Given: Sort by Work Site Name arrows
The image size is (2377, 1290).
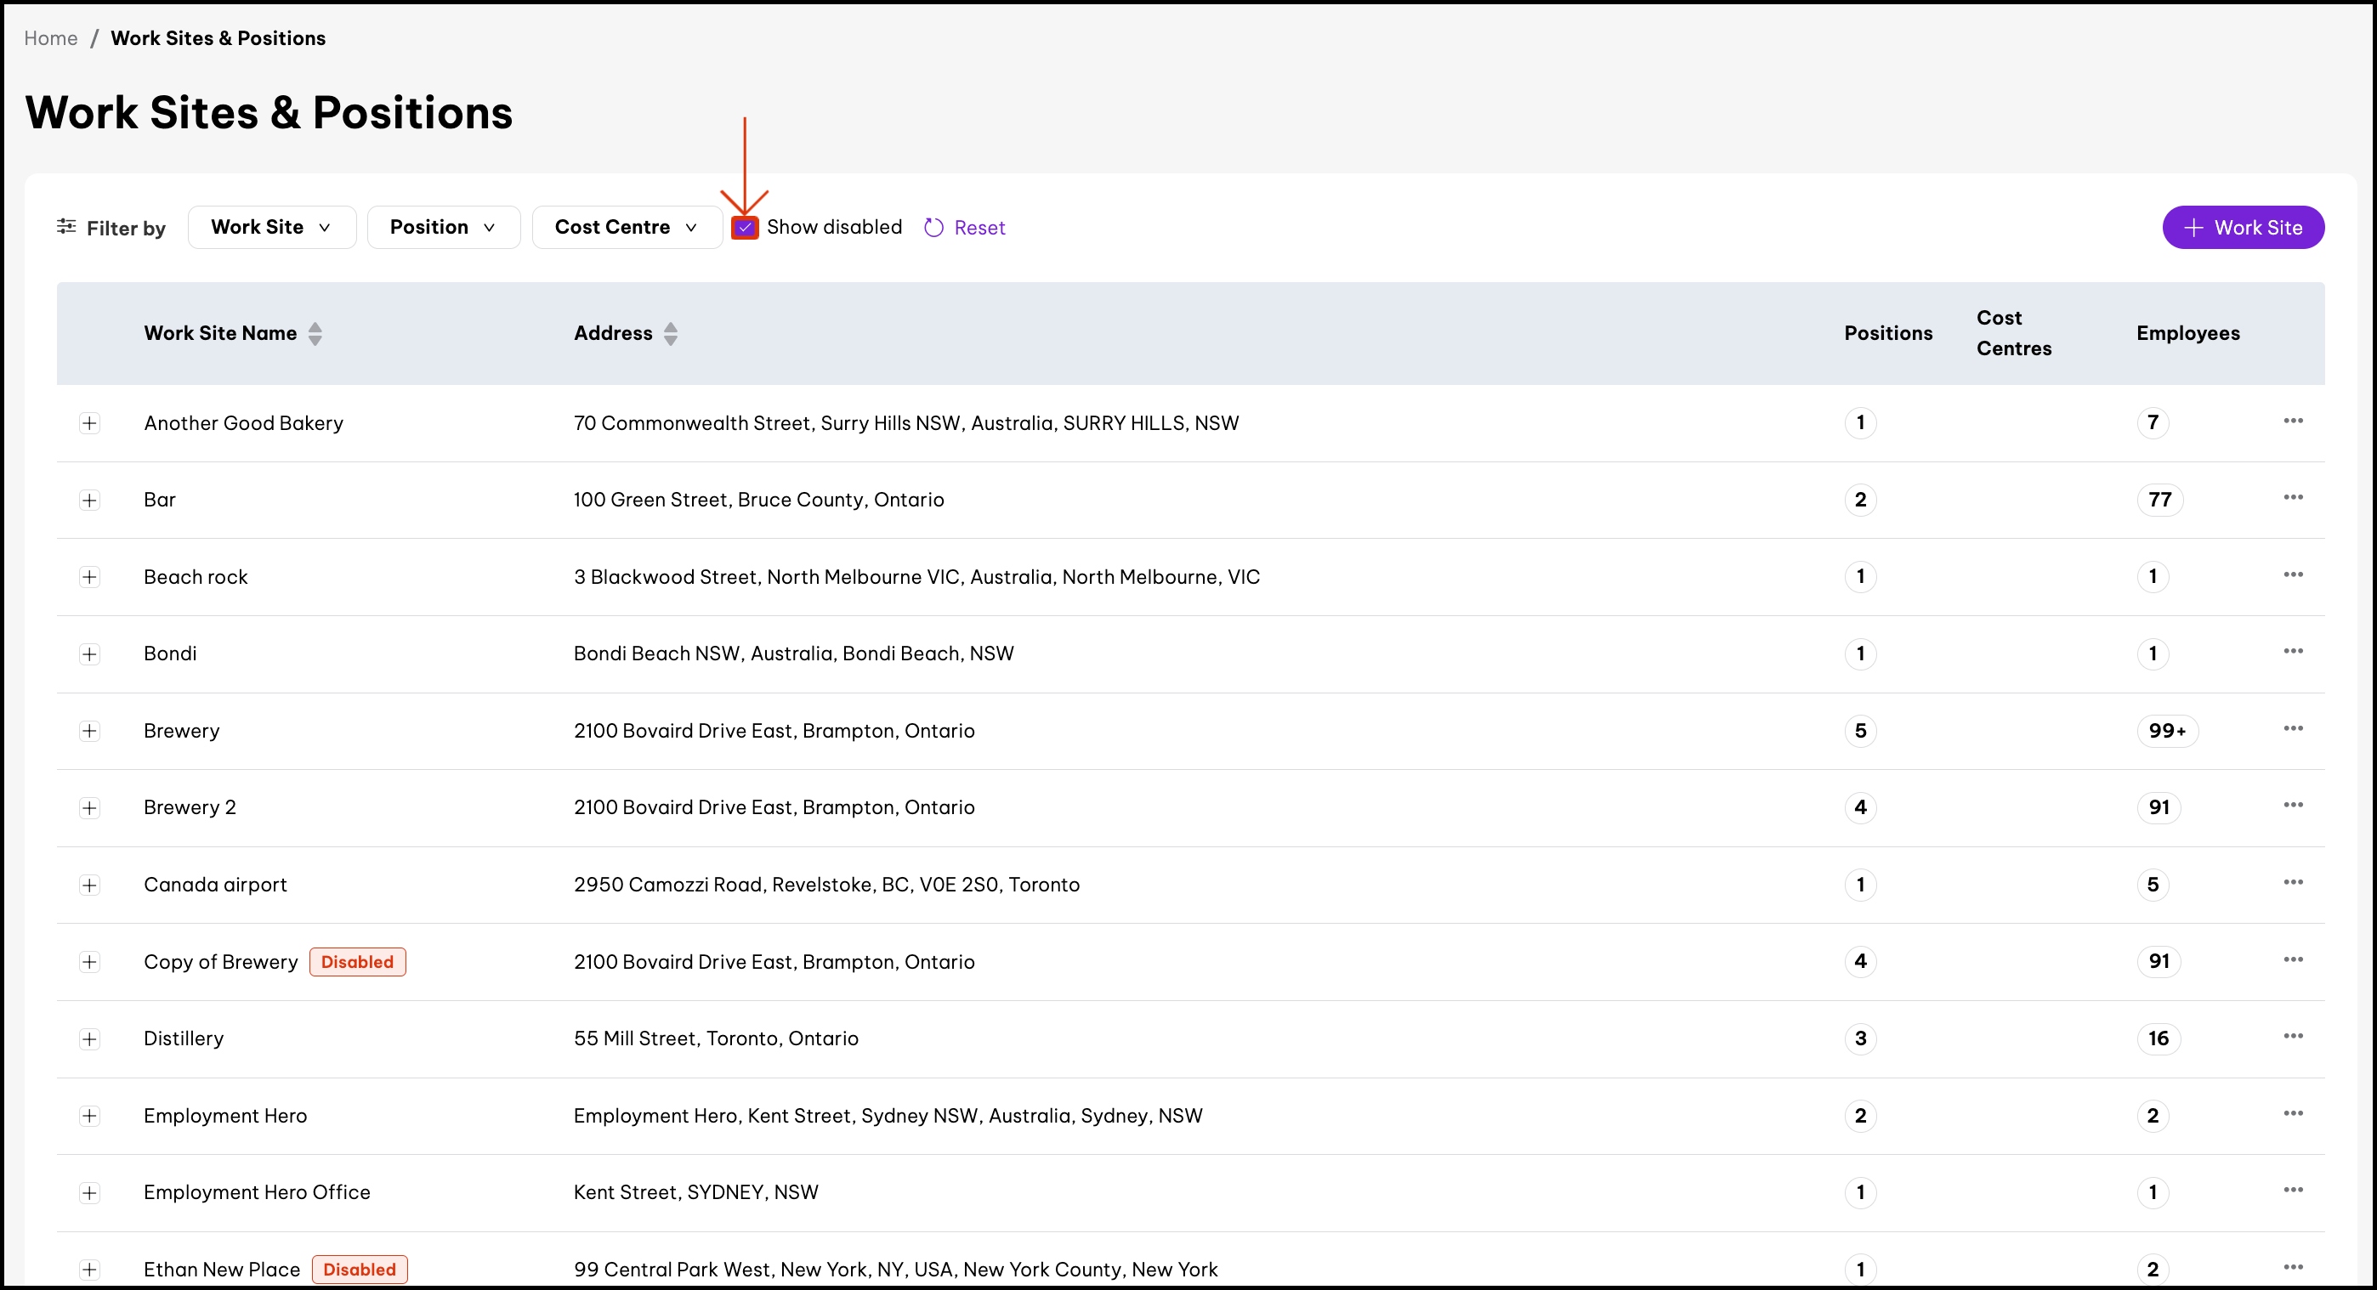Looking at the screenshot, I should click(x=315, y=334).
